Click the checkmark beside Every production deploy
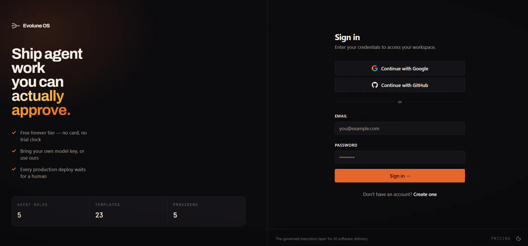 click(14, 169)
